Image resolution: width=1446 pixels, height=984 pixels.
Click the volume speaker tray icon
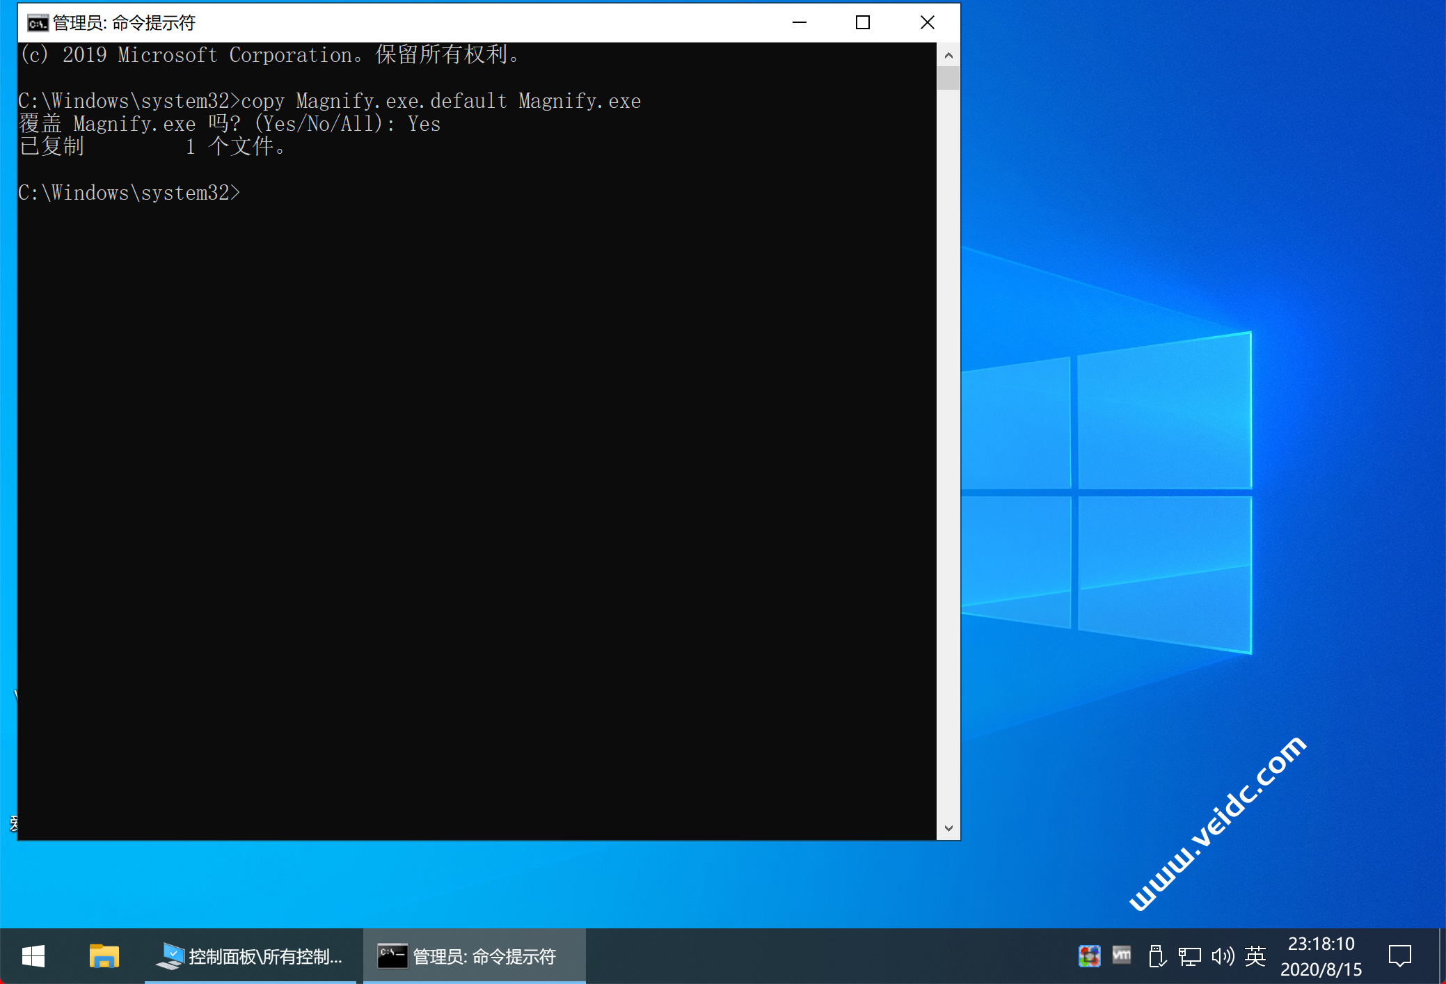click(x=1223, y=956)
